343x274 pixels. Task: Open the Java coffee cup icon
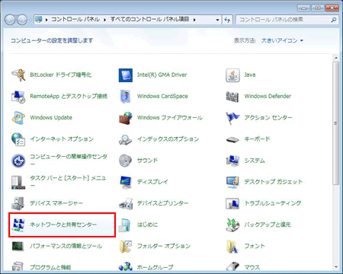click(232, 75)
